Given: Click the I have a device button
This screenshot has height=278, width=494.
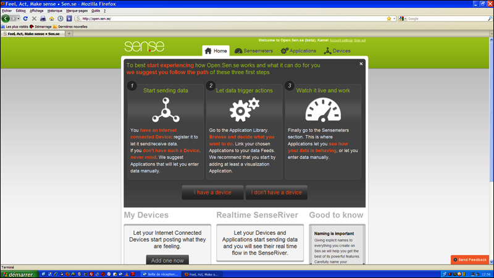Looking at the screenshot, I should [x=212, y=192].
